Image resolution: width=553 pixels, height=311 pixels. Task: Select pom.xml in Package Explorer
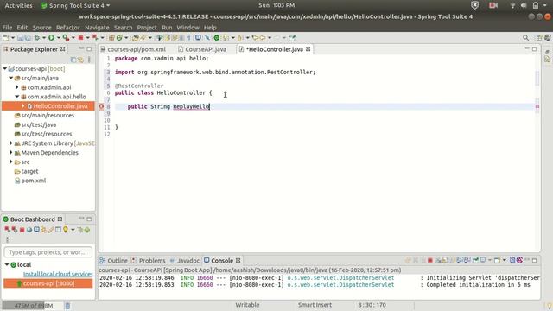click(34, 181)
